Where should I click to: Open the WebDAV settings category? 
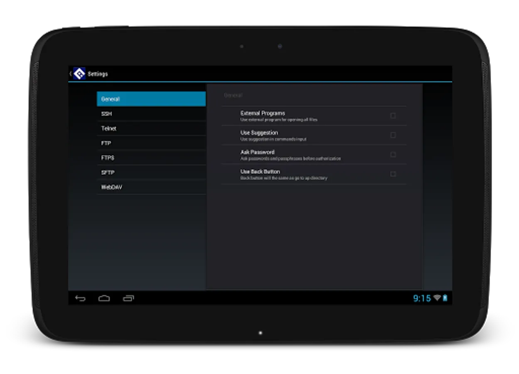pos(151,187)
